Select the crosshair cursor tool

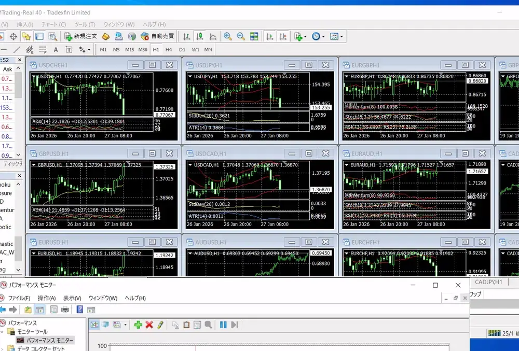pos(13,36)
